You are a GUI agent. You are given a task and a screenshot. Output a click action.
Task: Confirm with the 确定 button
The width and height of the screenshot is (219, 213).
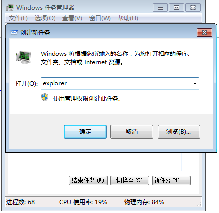click(x=85, y=132)
